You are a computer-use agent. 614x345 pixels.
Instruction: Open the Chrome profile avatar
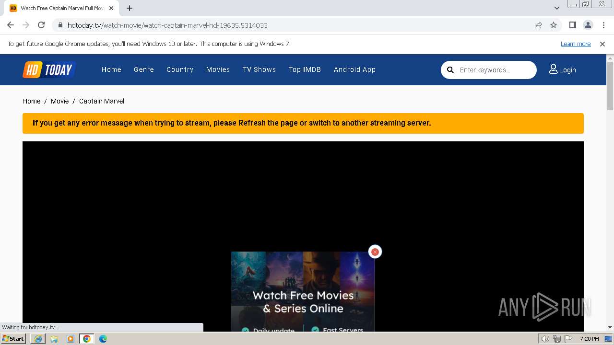pos(588,25)
